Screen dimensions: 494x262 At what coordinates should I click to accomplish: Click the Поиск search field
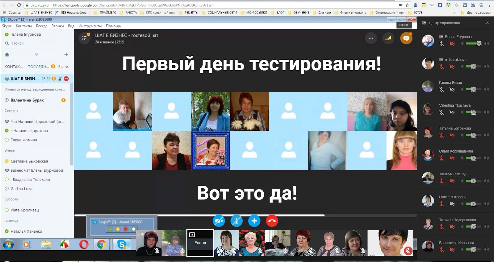[37, 43]
